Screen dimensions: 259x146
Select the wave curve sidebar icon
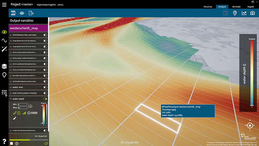pyautogui.click(x=4, y=40)
